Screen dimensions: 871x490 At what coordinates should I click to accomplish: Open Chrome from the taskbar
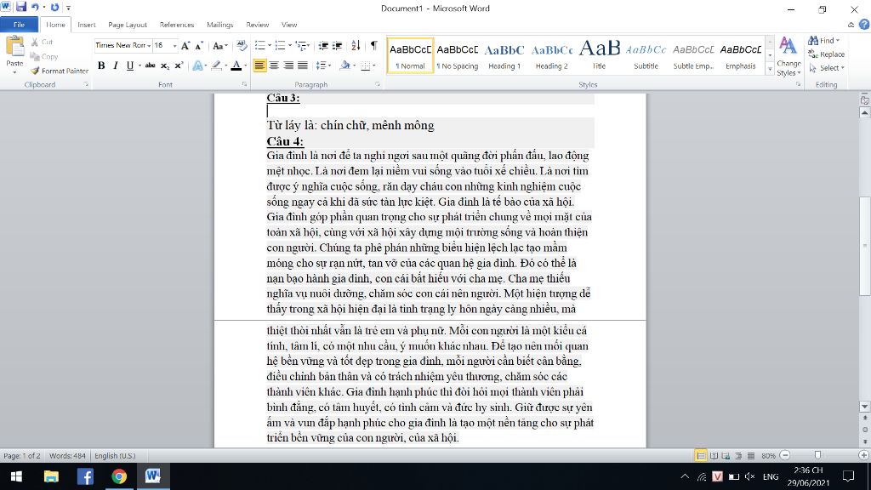[119, 476]
